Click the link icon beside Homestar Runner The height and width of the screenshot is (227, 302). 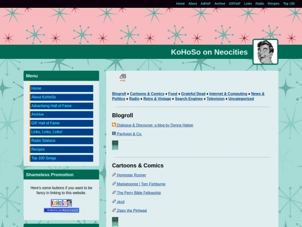(x=114, y=175)
